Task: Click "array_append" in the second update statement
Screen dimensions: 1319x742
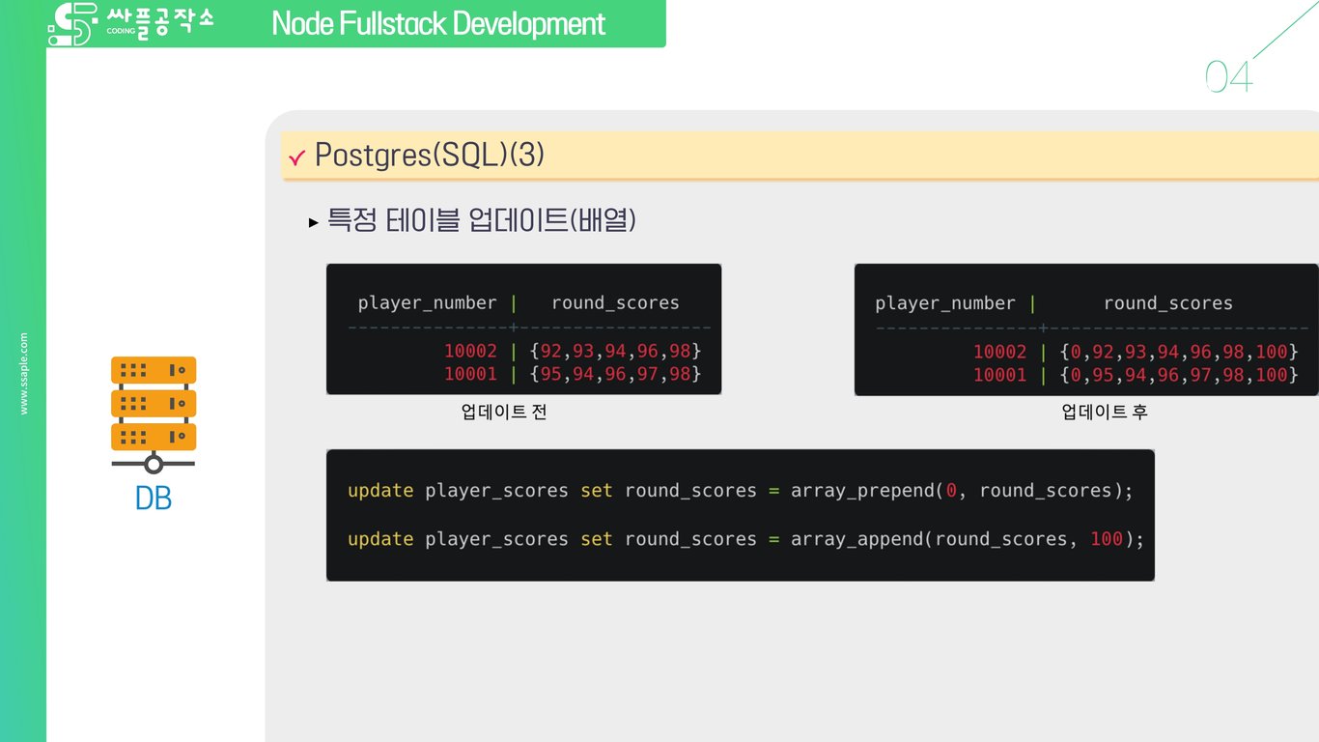Action: point(856,539)
